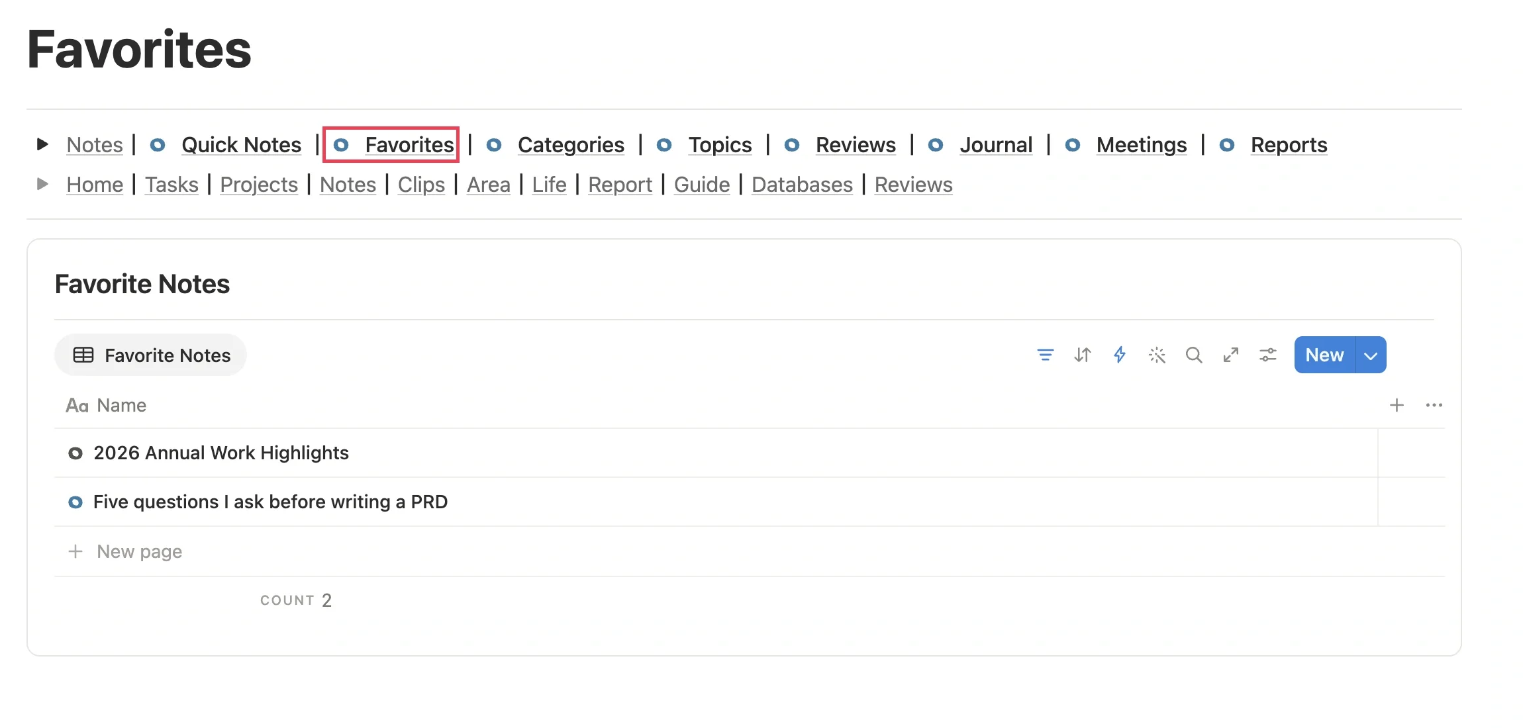The width and height of the screenshot is (1523, 728).
Task: Open database as full page expand icon
Action: 1230,355
